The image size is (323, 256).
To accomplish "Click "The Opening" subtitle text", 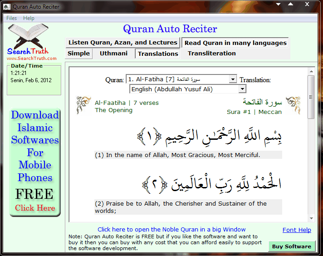I will pos(113,110).
